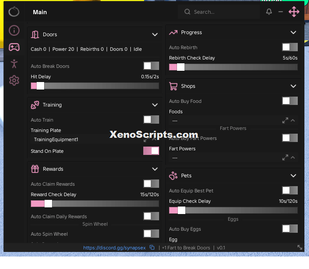This screenshot has height=269, width=309.
Task: Copy the discord link with copy icon
Action: (x=152, y=247)
